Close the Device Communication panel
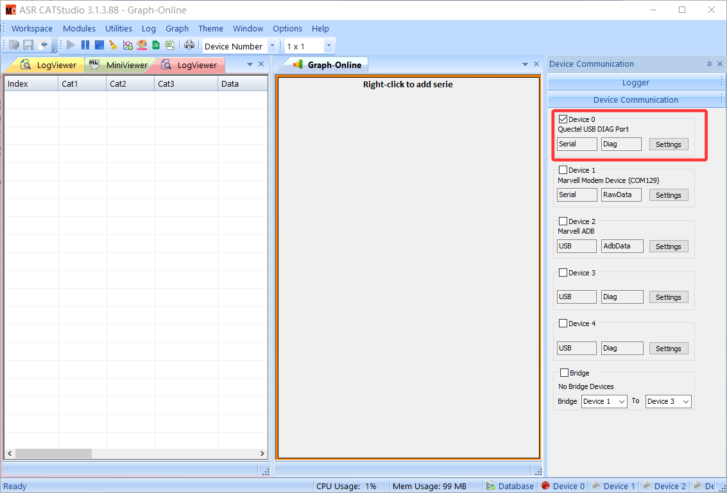727x493 pixels. pyautogui.click(x=720, y=64)
